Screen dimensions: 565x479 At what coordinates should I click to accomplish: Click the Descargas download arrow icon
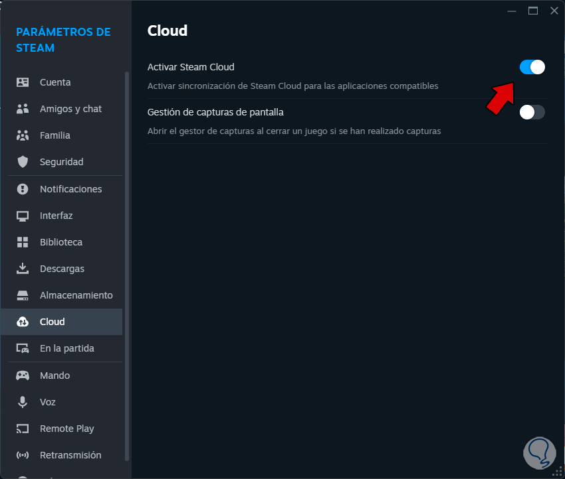click(x=23, y=269)
